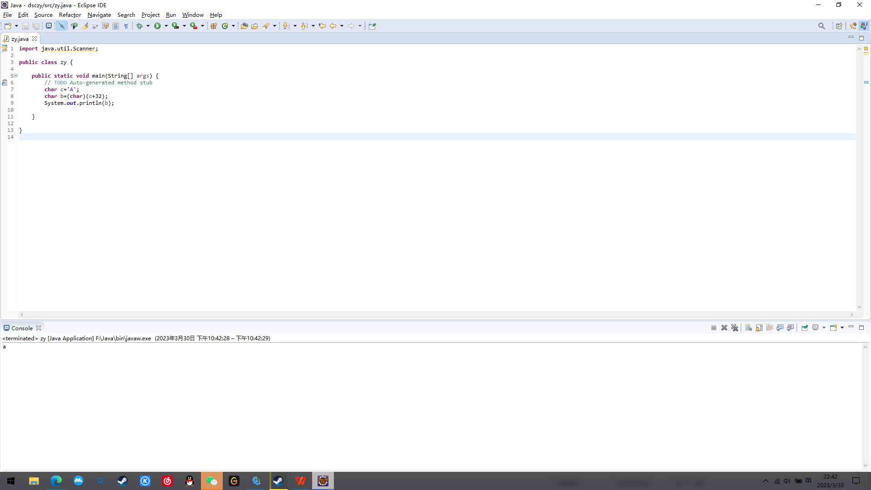
Task: Remove all terminated launches in Console
Action: click(x=735, y=328)
